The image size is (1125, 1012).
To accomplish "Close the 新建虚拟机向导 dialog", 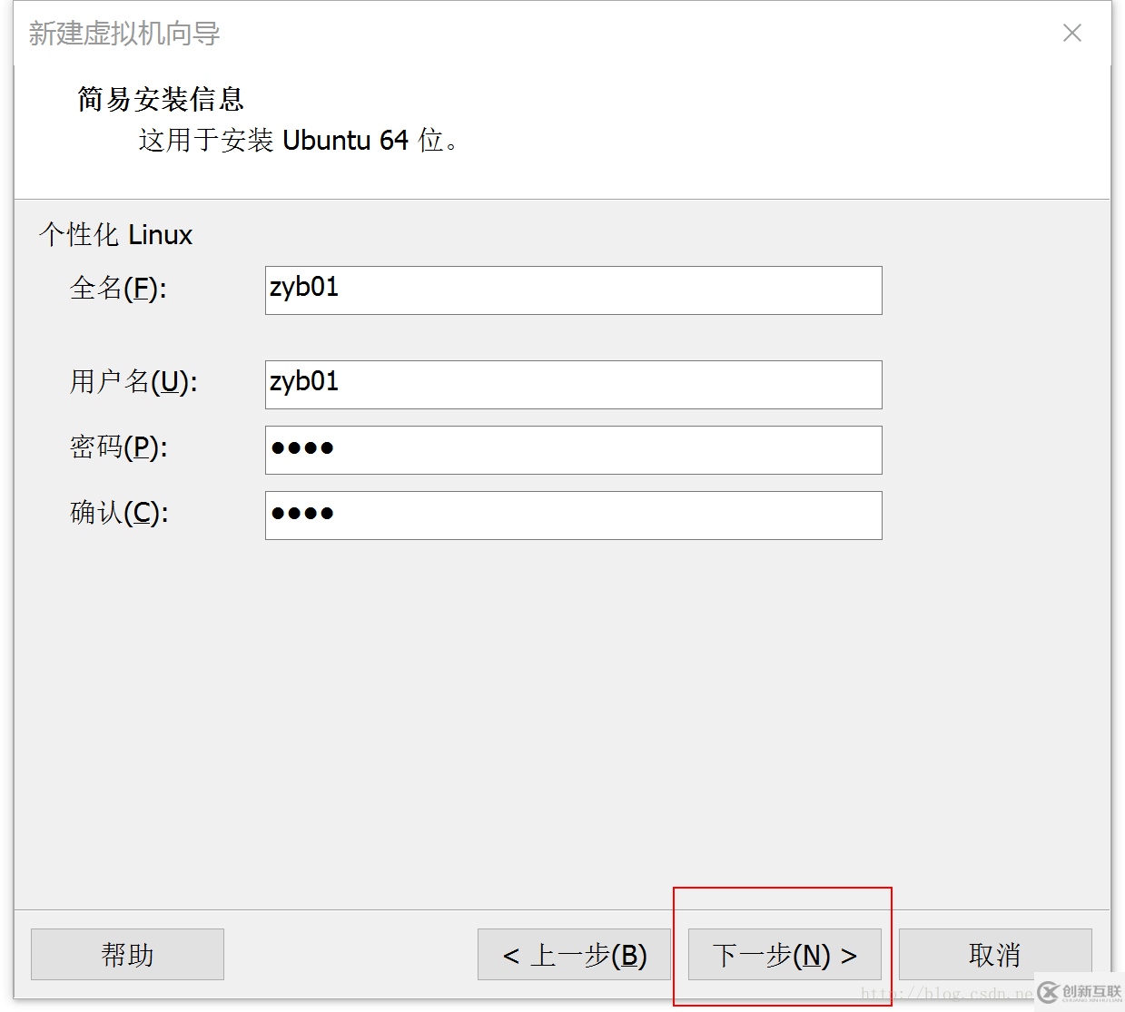I will point(1071,33).
